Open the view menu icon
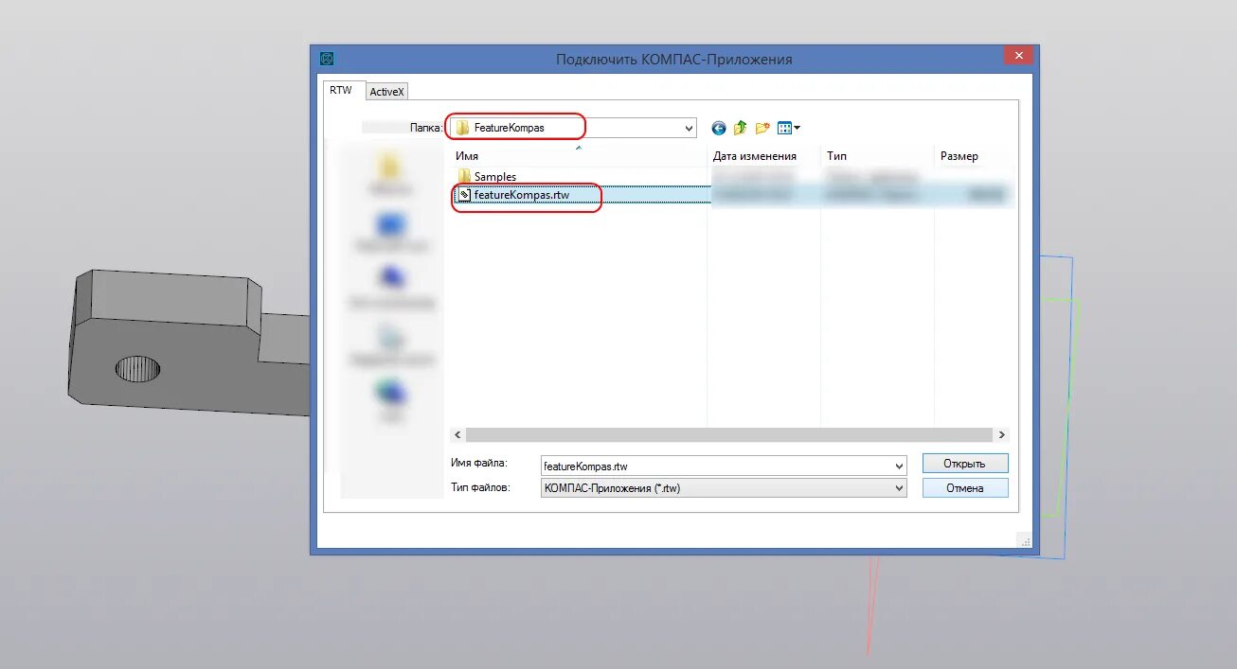The image size is (1237, 669). click(x=788, y=128)
